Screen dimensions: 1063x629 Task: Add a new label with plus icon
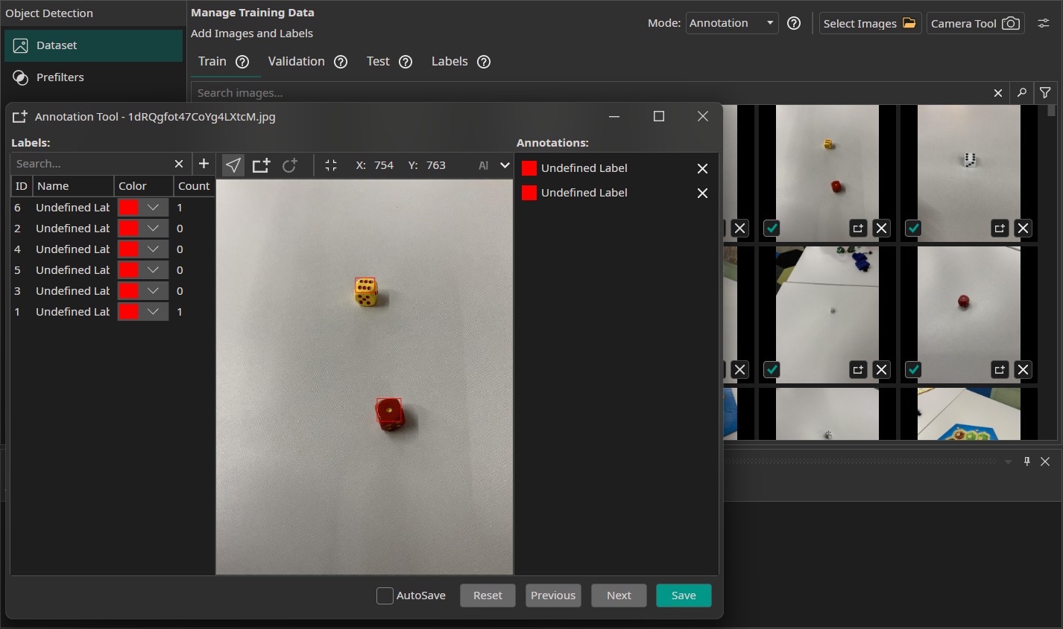204,164
